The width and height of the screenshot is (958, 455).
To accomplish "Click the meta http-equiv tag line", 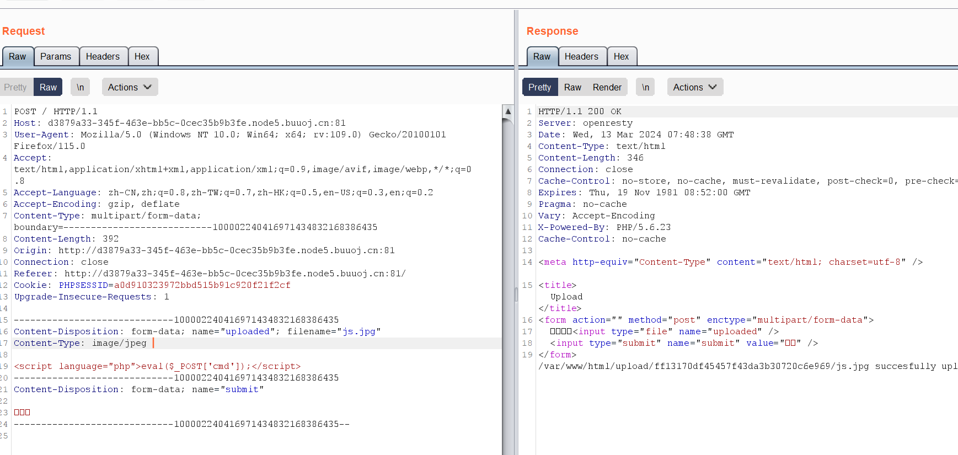I will [730, 262].
